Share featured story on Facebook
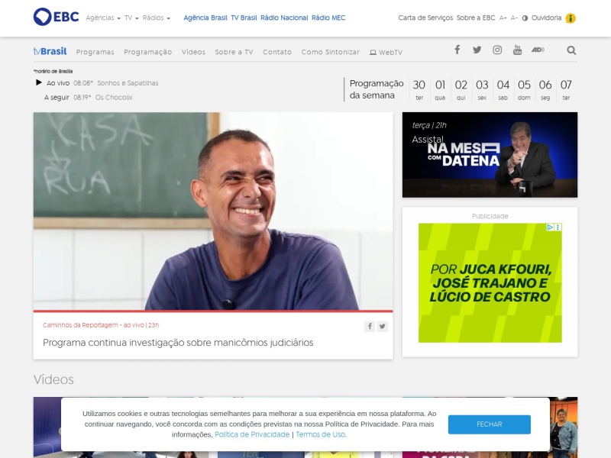The width and height of the screenshot is (611, 458). pyautogui.click(x=370, y=327)
